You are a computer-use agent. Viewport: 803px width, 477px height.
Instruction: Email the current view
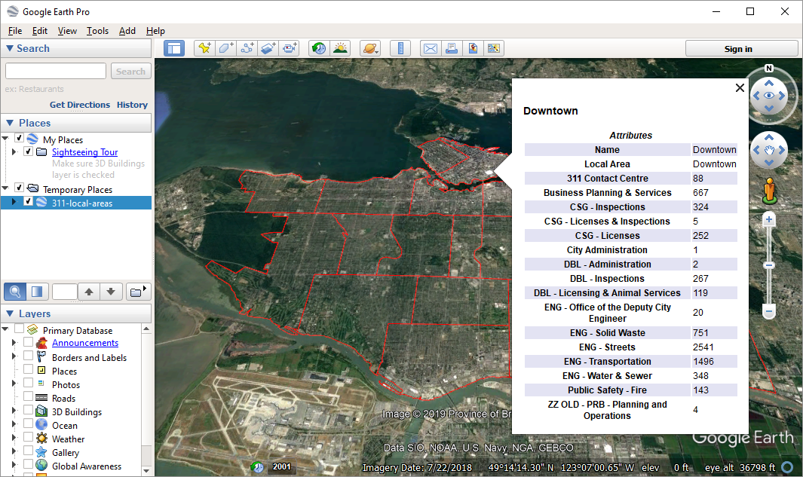click(x=431, y=49)
